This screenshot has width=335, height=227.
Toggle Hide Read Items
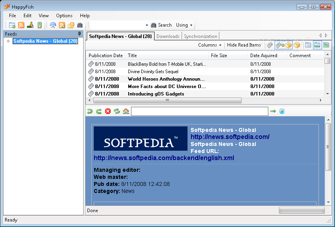244,45
